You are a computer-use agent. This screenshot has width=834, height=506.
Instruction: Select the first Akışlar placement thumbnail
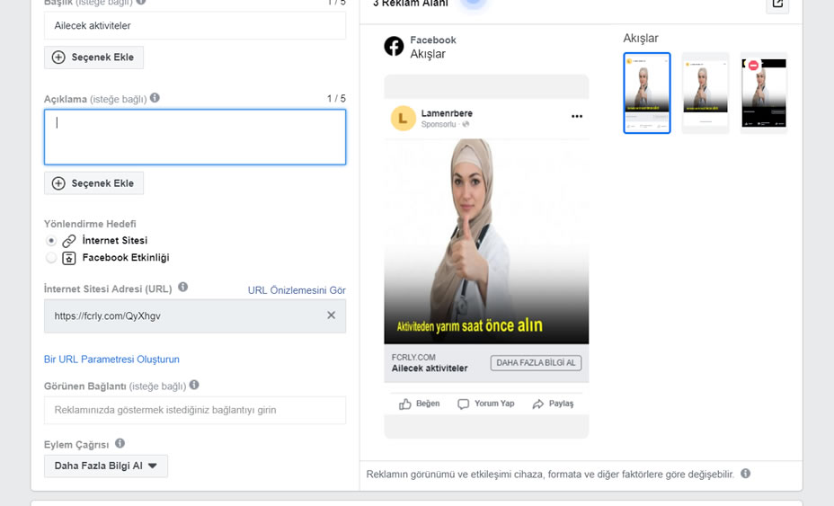click(647, 93)
